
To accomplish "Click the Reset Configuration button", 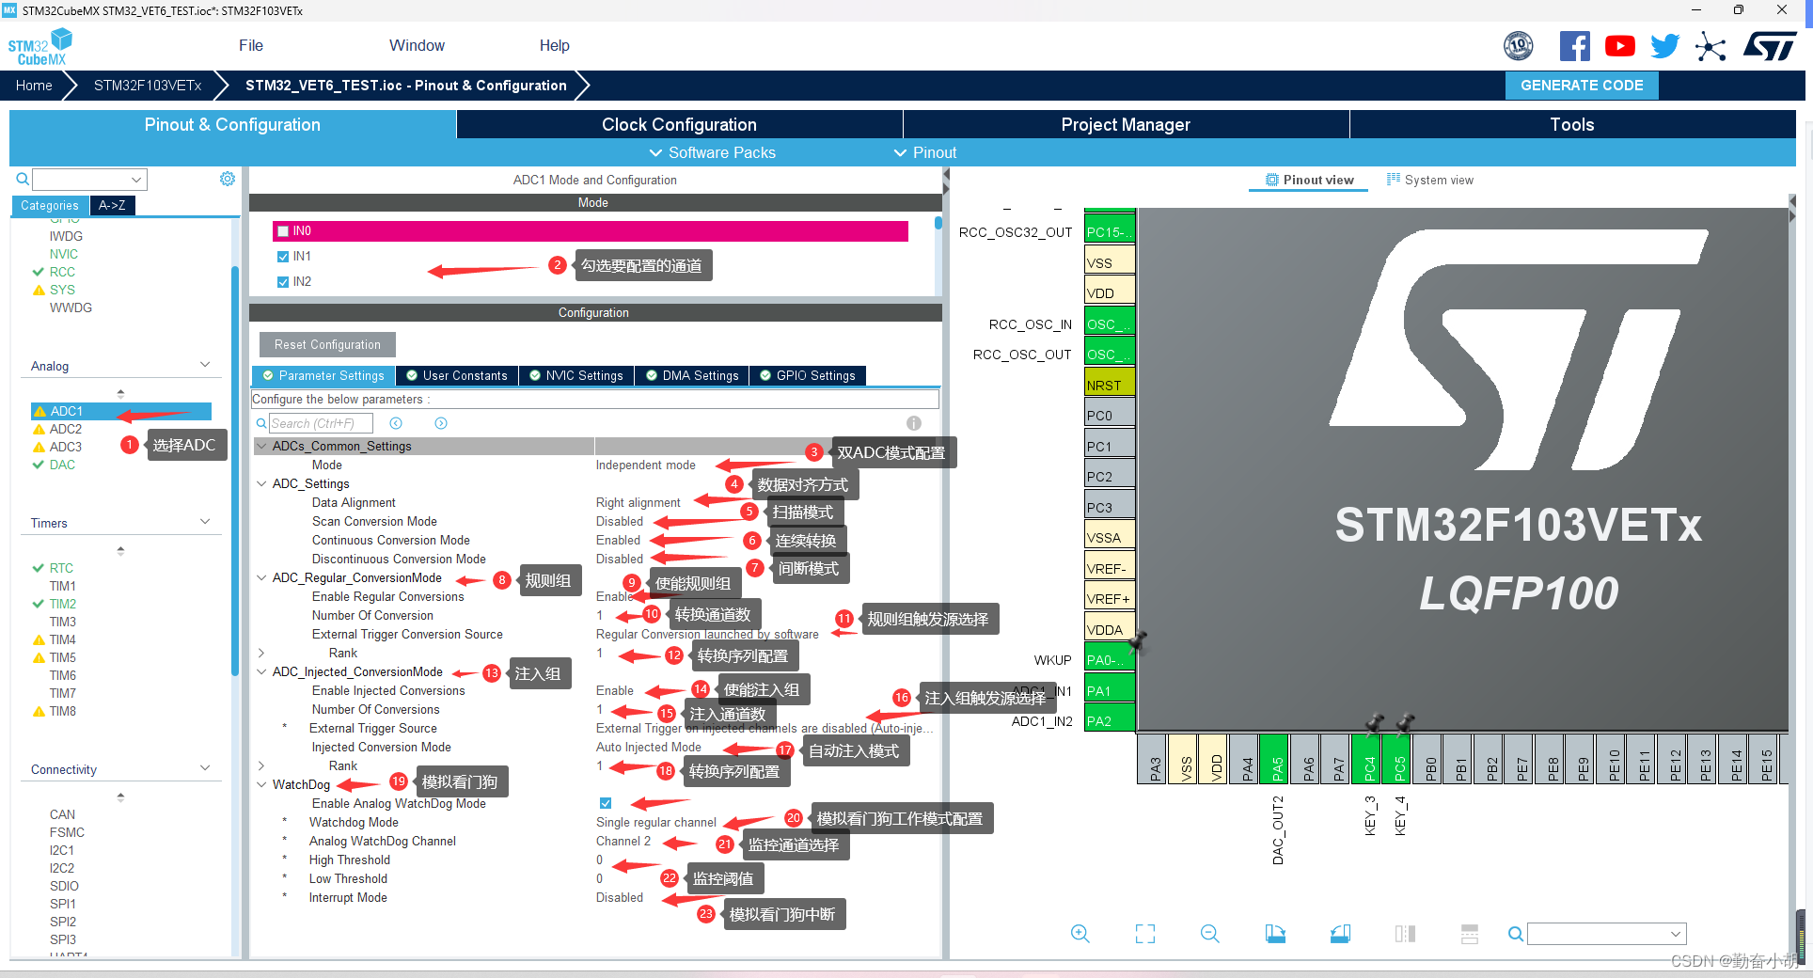I will 327,344.
